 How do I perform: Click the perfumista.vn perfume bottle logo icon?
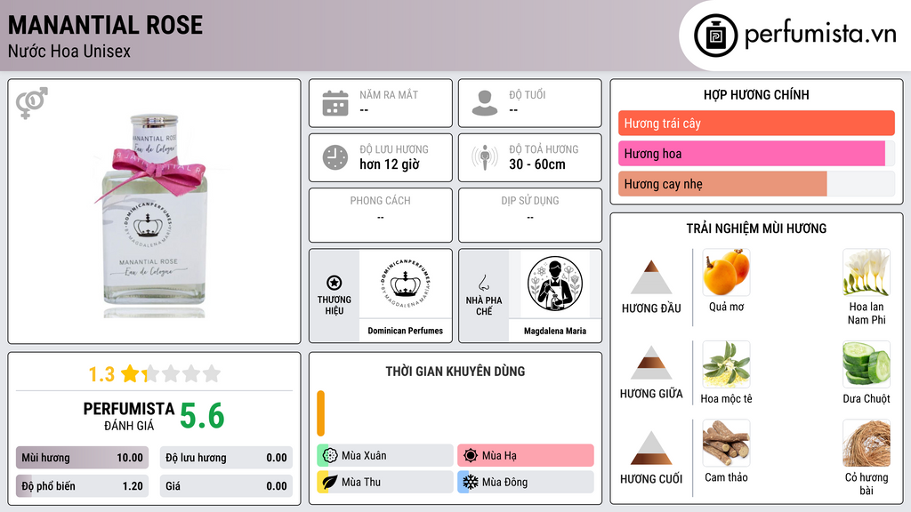(x=715, y=36)
